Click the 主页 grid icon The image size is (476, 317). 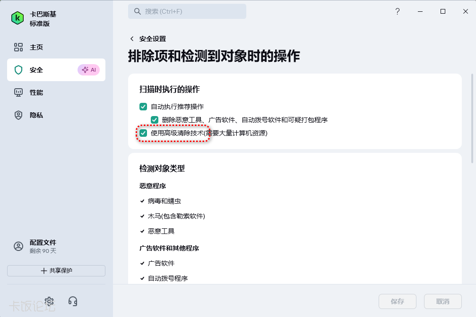coord(18,47)
